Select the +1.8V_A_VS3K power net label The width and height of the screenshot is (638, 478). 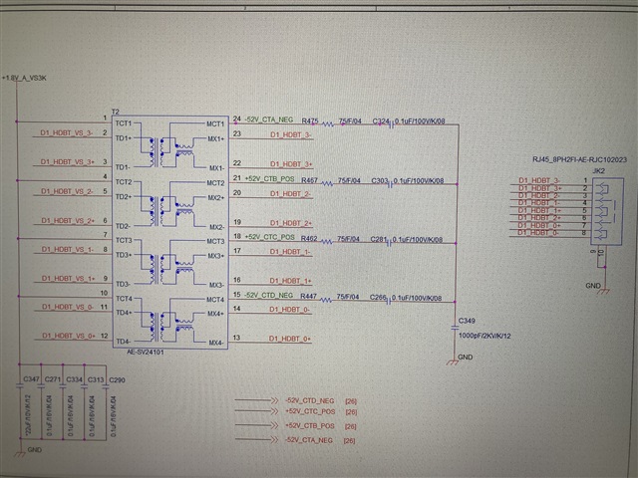pyautogui.click(x=24, y=78)
